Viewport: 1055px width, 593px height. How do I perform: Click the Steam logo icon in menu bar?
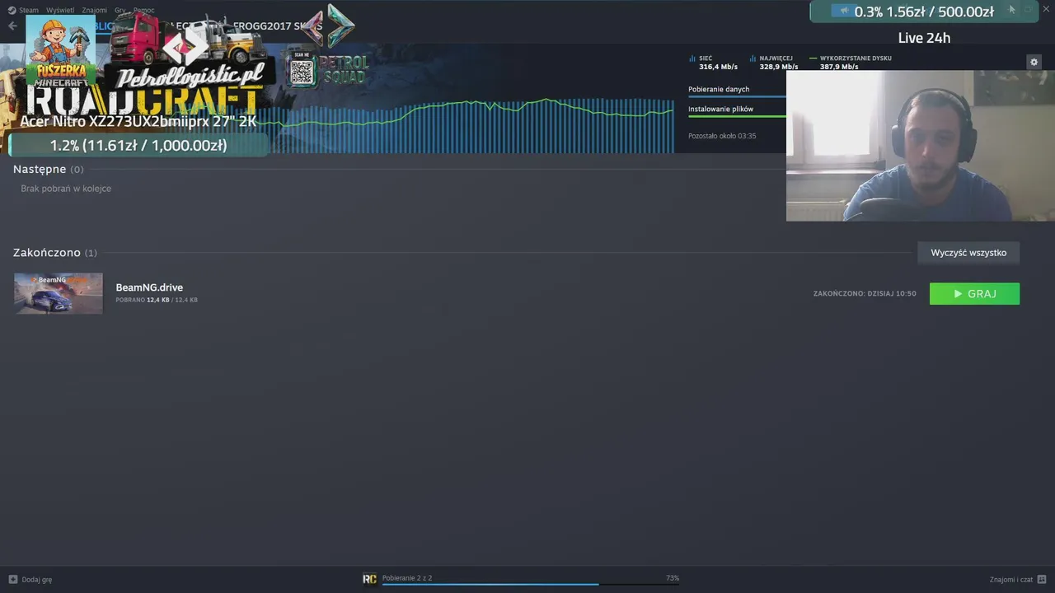pos(12,11)
